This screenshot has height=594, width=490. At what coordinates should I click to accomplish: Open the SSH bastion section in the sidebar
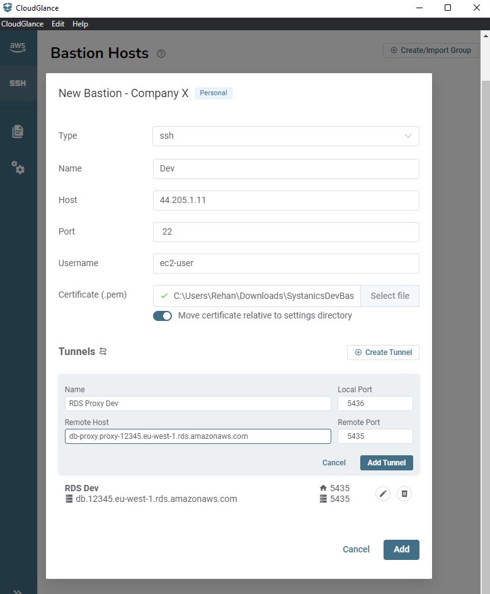tap(18, 83)
